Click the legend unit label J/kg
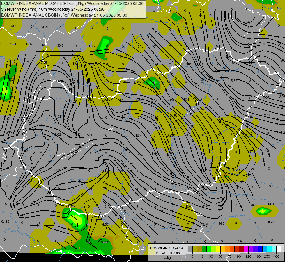Viewport: 285px width, 262px height. pos(167,258)
